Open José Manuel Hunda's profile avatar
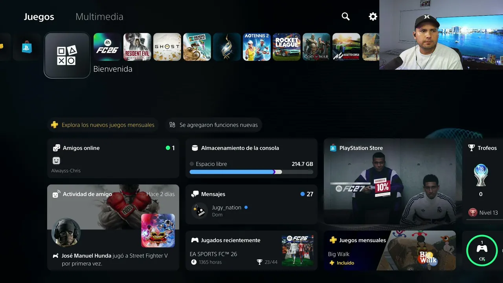The height and width of the screenshot is (283, 503). (66, 233)
